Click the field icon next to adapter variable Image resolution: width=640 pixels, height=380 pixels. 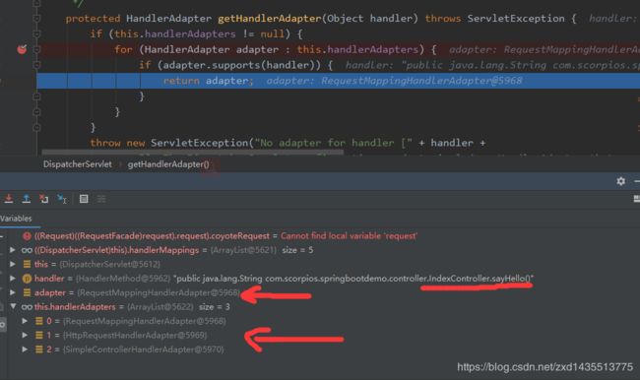click(x=27, y=292)
